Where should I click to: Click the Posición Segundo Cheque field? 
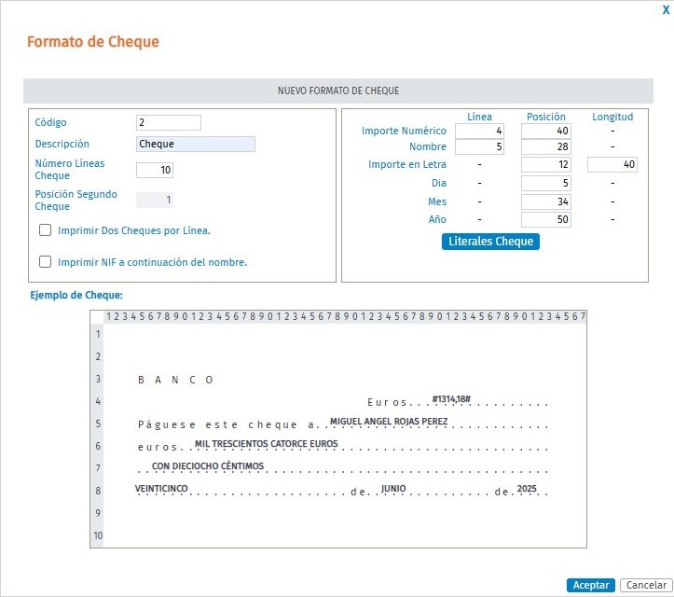[x=155, y=200]
